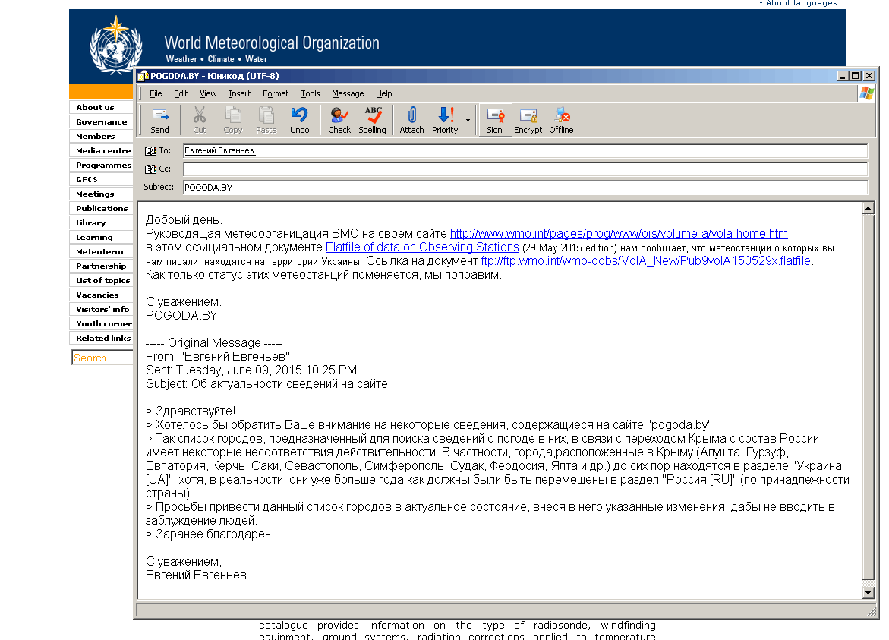
Task: Click the World Meteorological Organization banner title
Action: coord(272,43)
